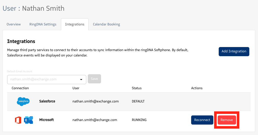The height and width of the screenshot is (135, 258).
Task: Click the Save button
Action: pos(94,79)
